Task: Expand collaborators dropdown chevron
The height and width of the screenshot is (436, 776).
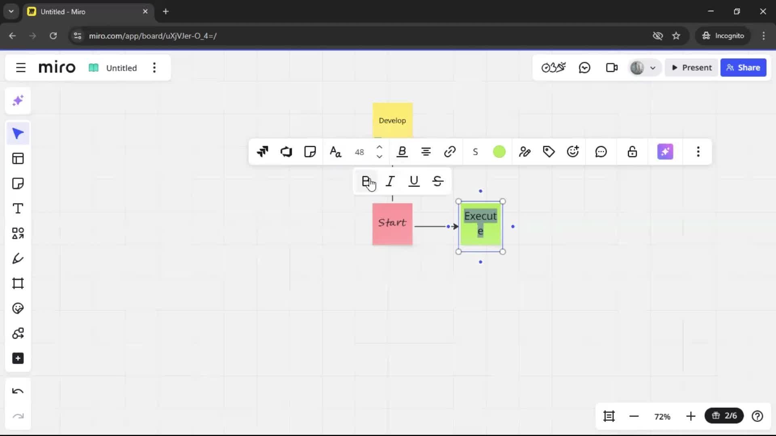Action: [653, 68]
